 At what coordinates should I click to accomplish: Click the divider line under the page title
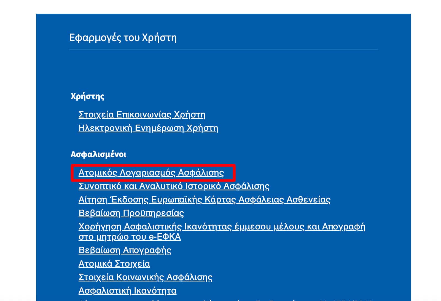click(x=223, y=50)
